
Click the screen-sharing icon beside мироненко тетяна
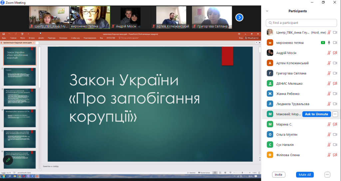tap(323, 43)
